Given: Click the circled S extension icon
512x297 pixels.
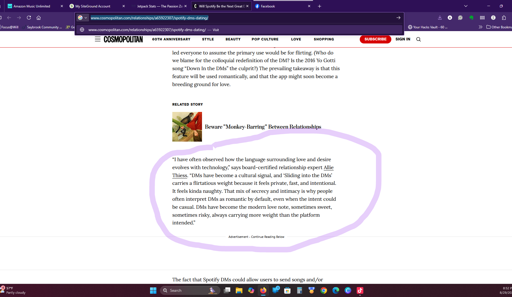Looking at the screenshot, I should pyautogui.click(x=493, y=18).
